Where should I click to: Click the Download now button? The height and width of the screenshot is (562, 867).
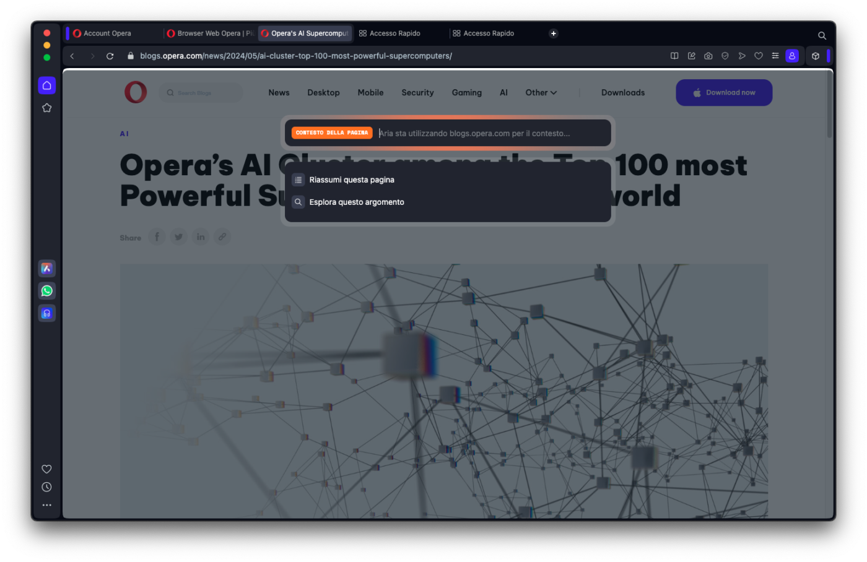pos(724,93)
